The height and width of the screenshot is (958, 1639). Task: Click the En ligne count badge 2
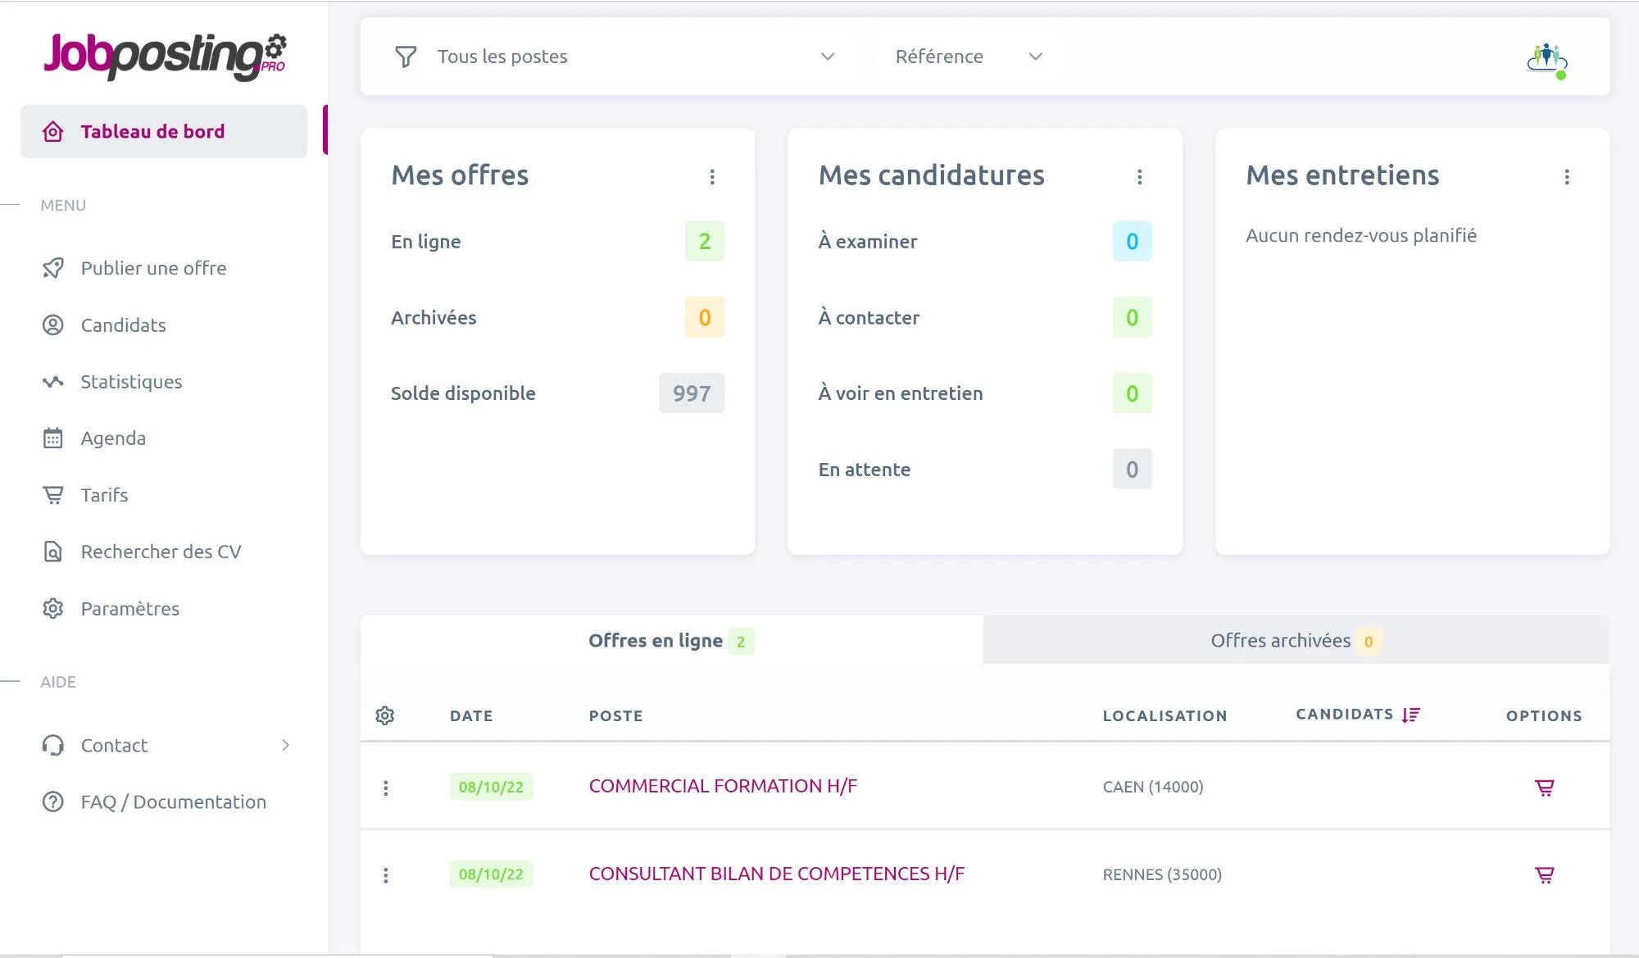click(x=705, y=241)
